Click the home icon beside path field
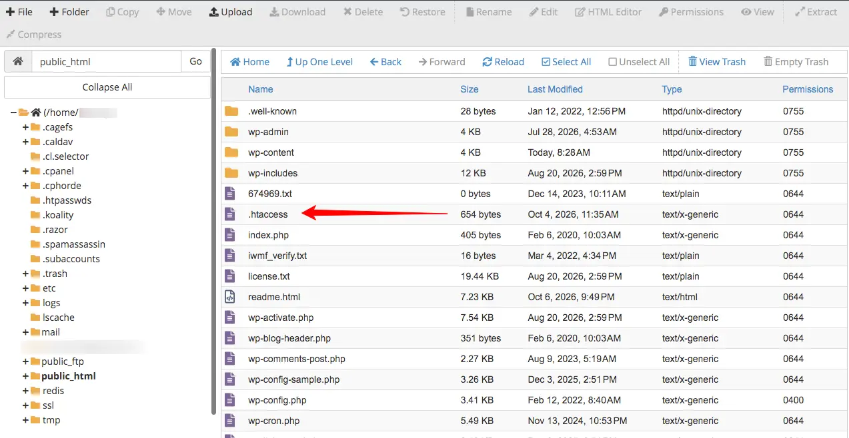Image resolution: width=849 pixels, height=438 pixels. (18, 61)
